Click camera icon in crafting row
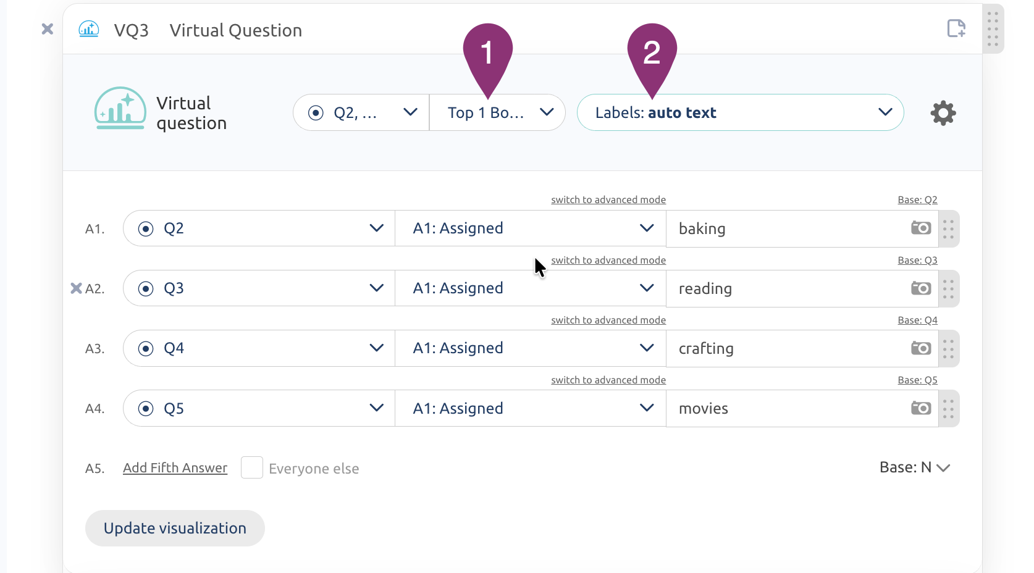Viewport: 1034px width, 573px height. coord(921,348)
